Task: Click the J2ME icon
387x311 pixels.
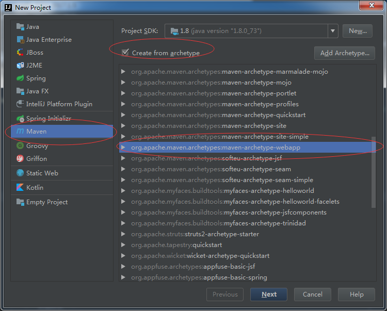Action: tap(20, 66)
